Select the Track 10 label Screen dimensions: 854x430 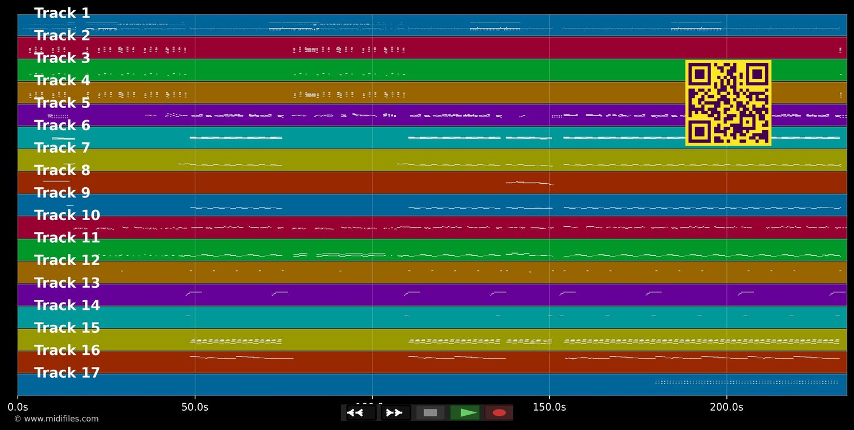(67, 216)
